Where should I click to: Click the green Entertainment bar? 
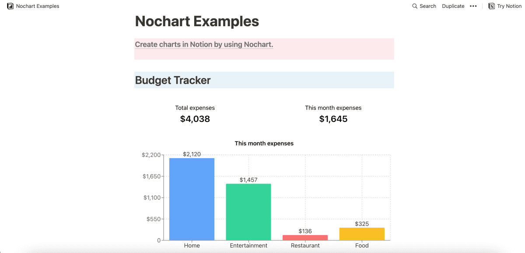point(248,212)
